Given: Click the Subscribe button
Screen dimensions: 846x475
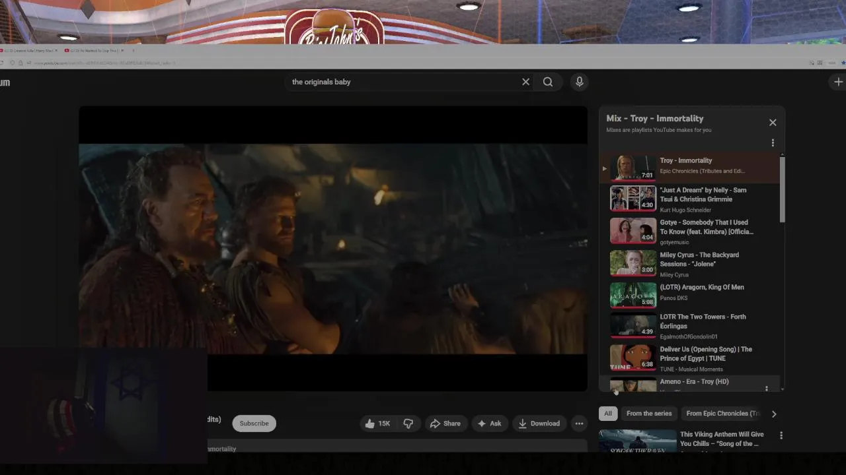Looking at the screenshot, I should pos(254,424).
